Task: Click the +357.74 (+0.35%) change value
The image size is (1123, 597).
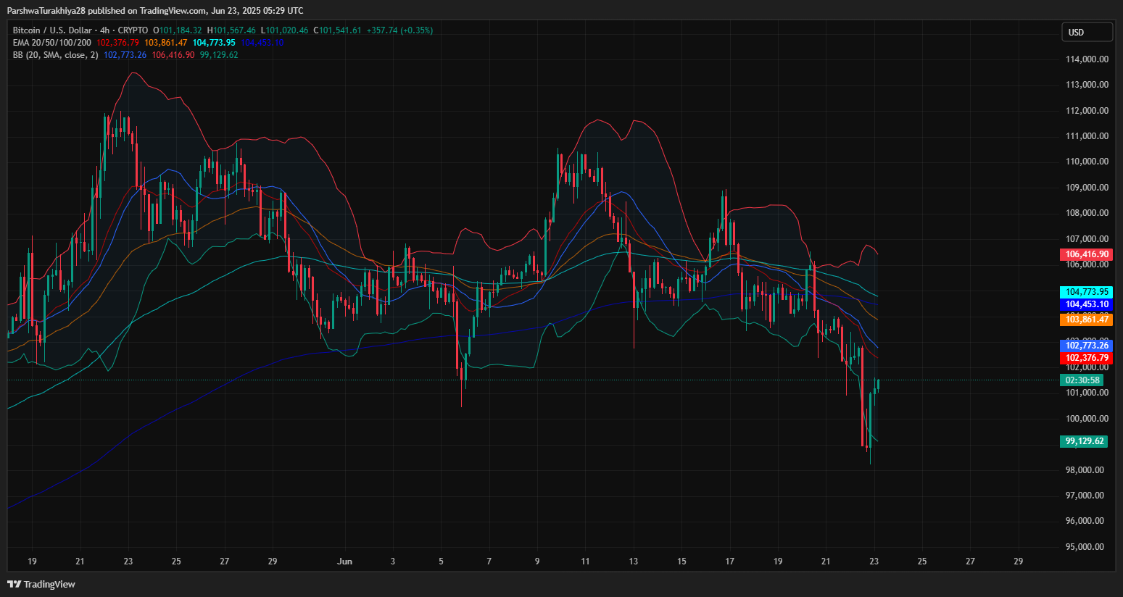Action: point(399,30)
